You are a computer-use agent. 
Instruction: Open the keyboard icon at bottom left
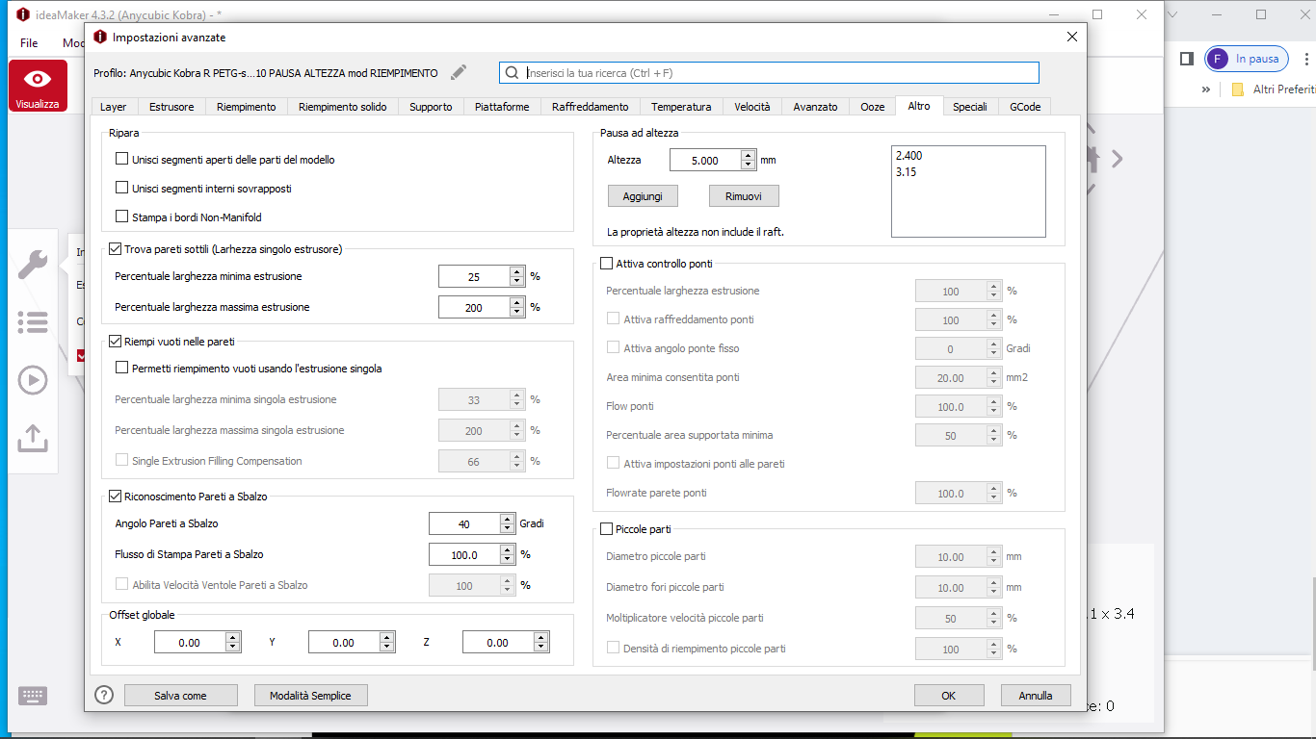33,696
